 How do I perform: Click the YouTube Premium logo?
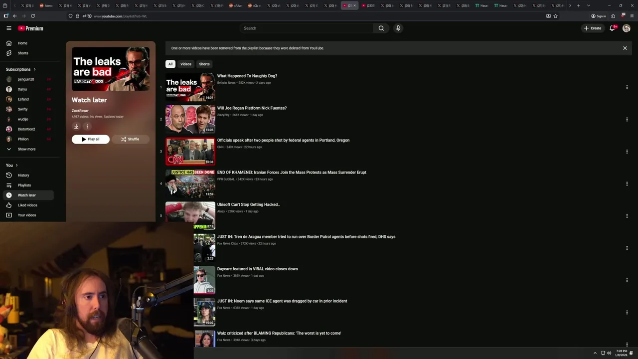tap(31, 28)
